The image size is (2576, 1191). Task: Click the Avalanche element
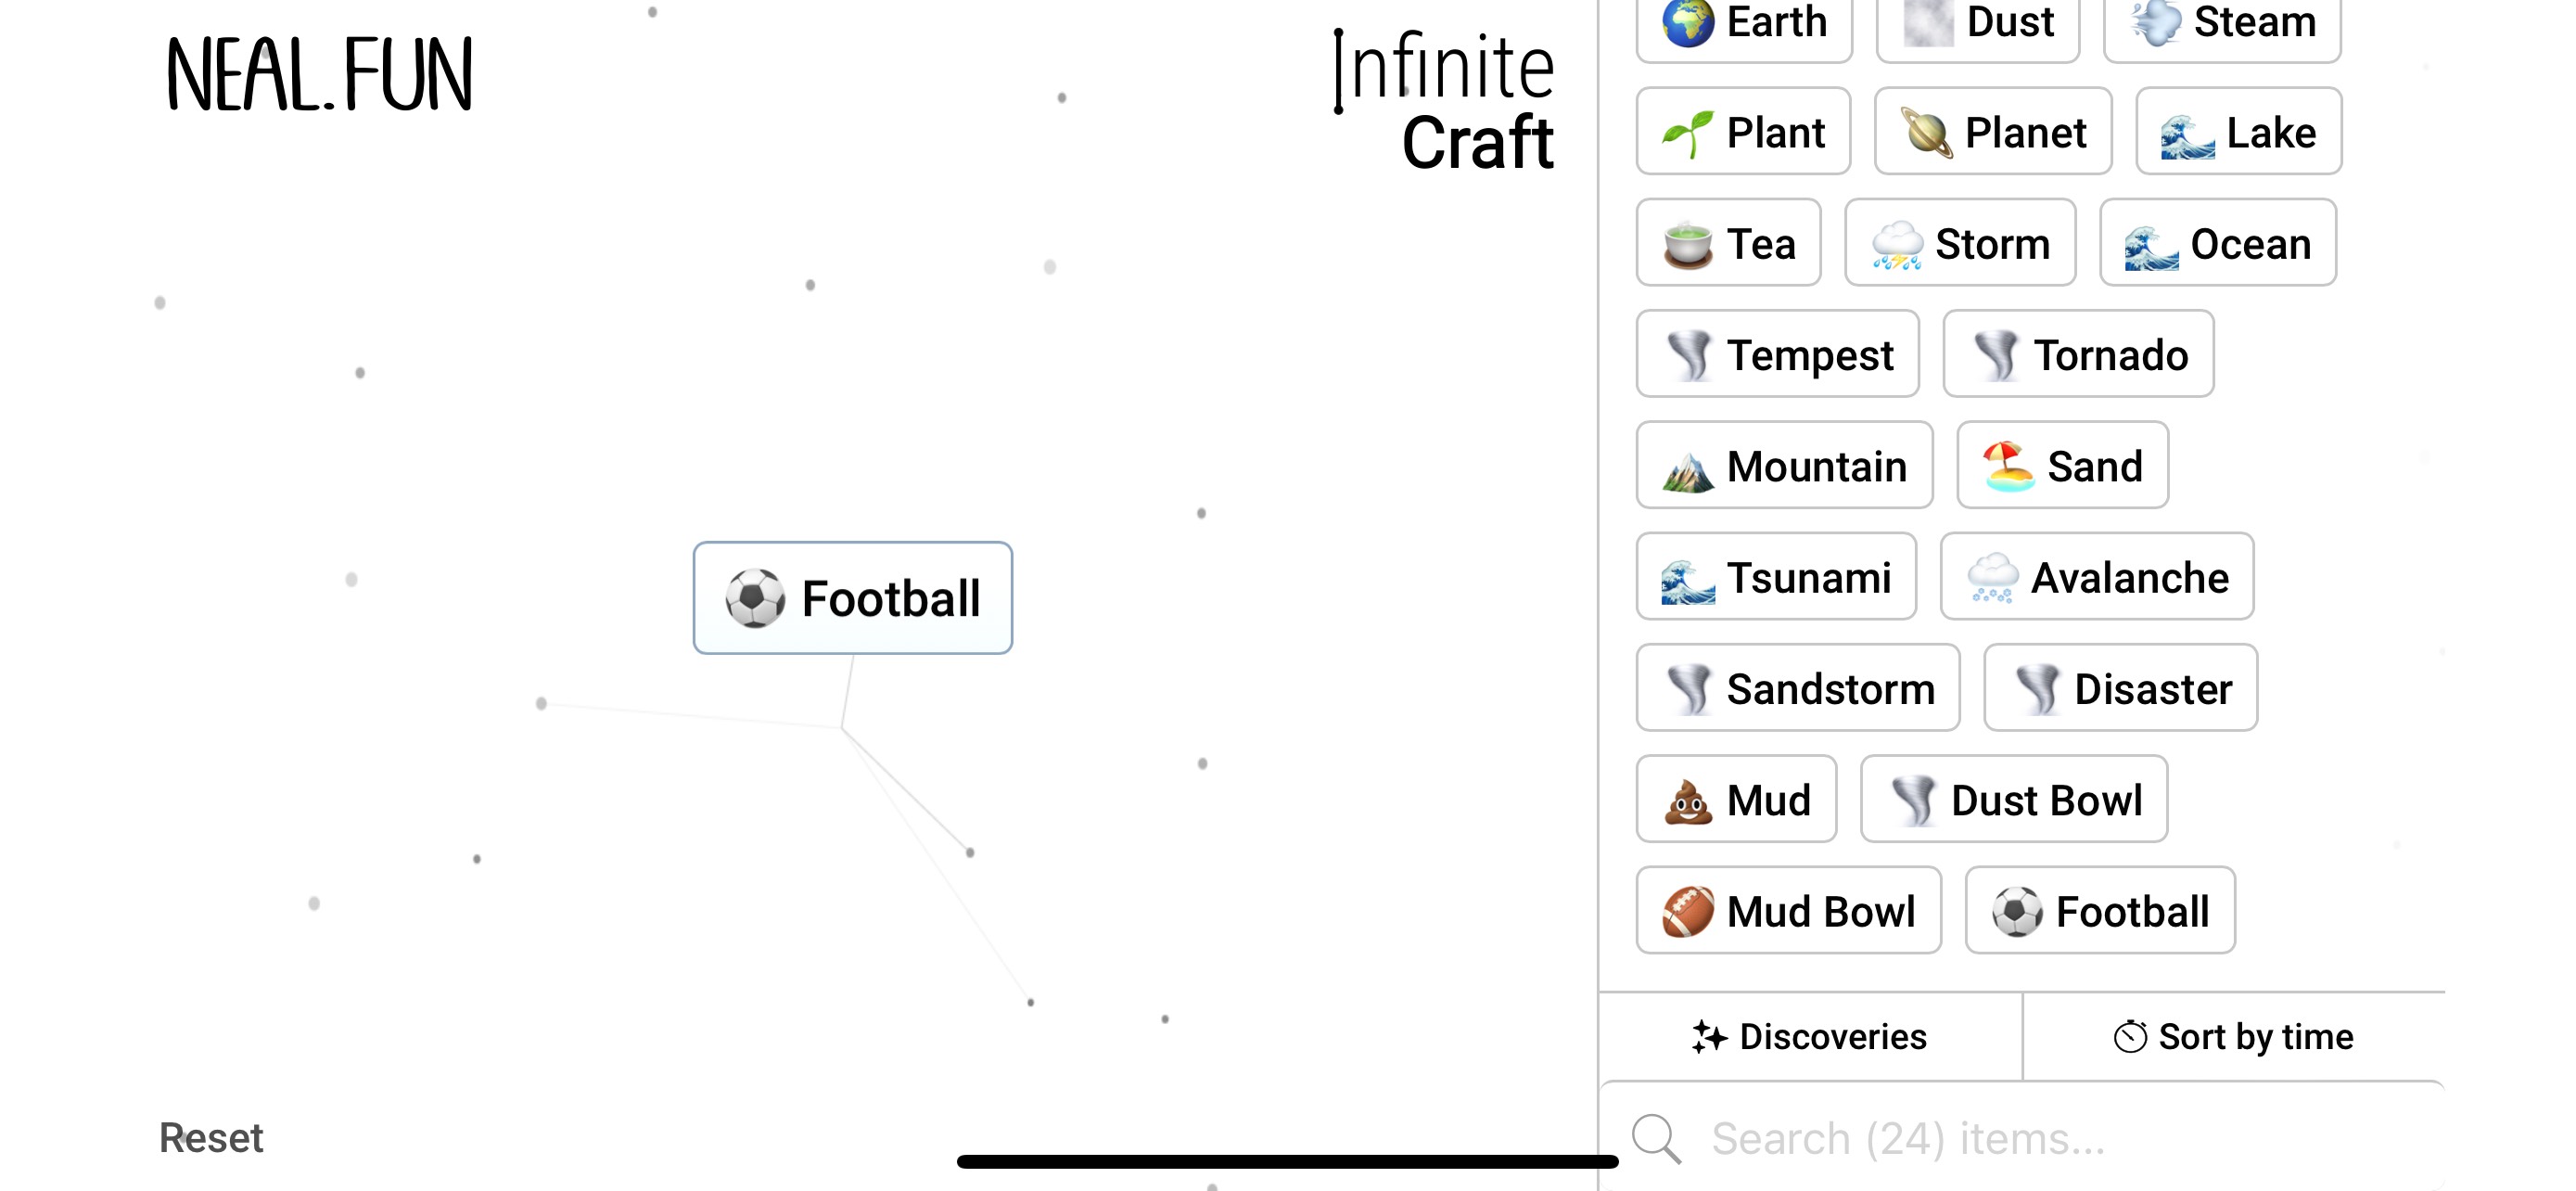(x=2097, y=577)
